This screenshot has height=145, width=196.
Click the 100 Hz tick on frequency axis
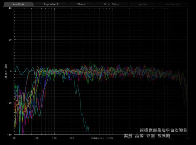(x=54, y=138)
